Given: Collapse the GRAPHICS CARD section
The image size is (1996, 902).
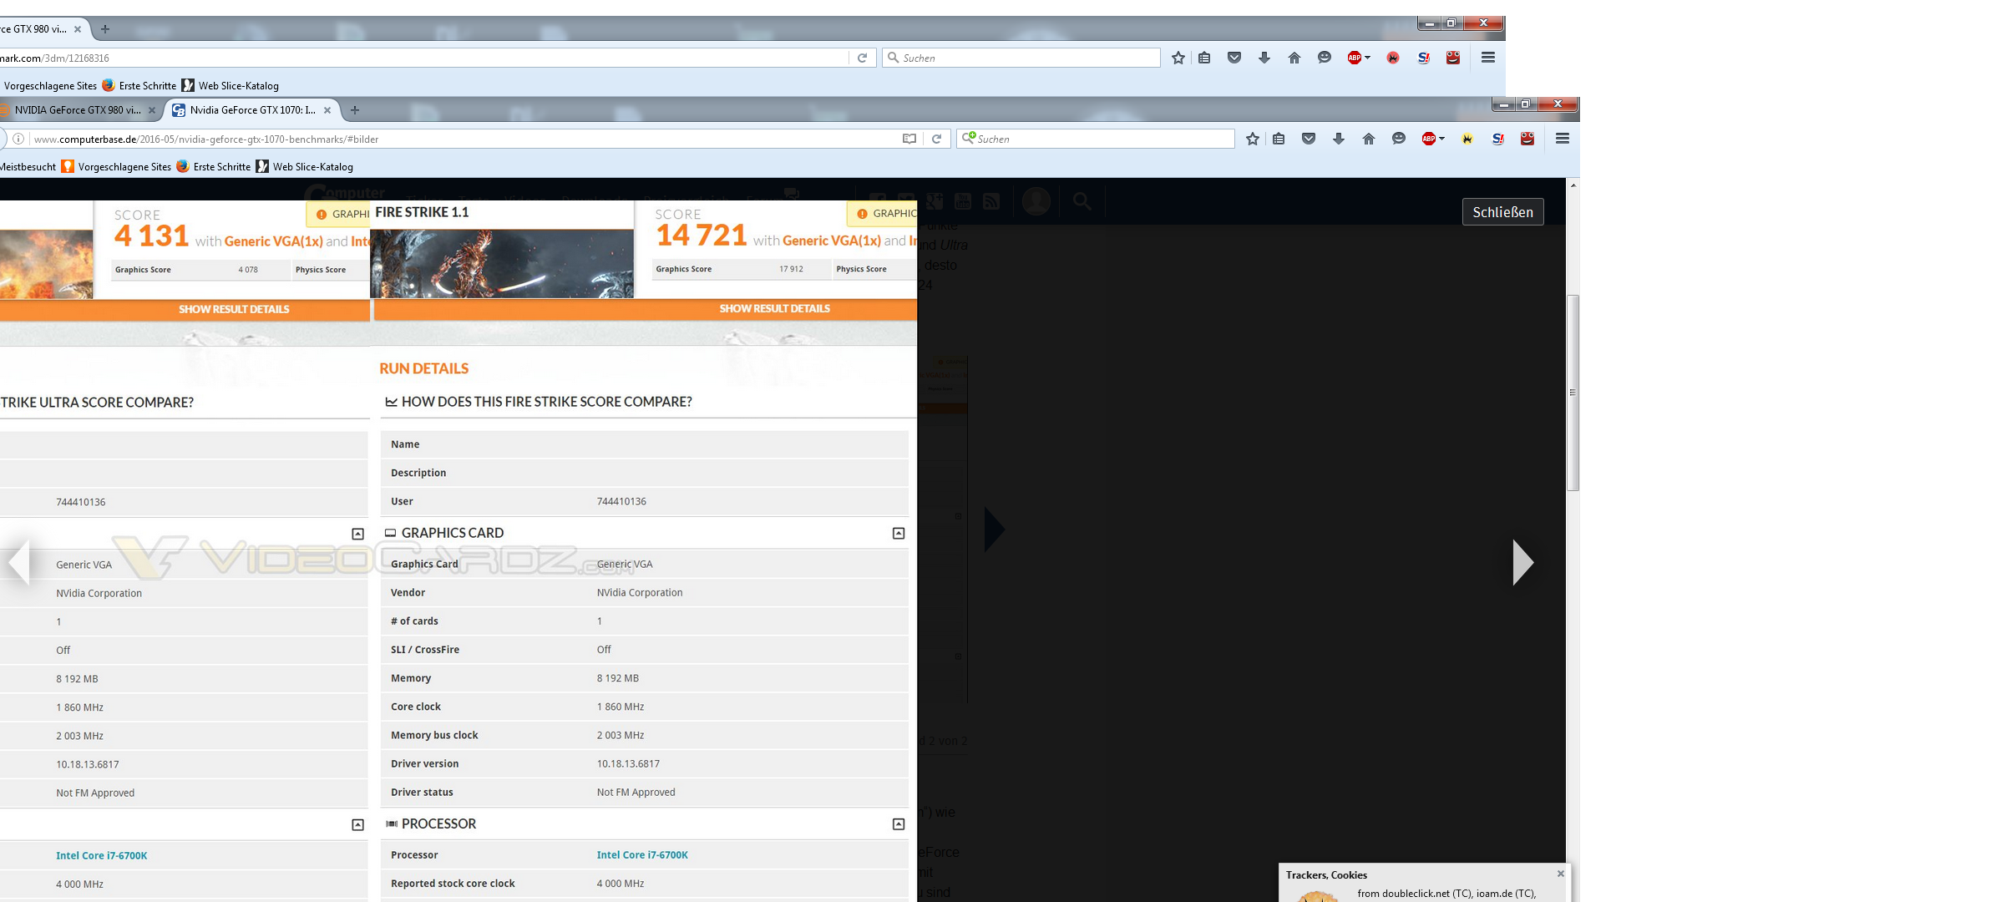Looking at the screenshot, I should (x=899, y=533).
